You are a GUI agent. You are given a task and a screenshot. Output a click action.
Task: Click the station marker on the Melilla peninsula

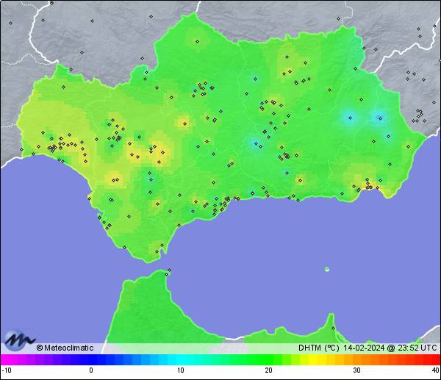pos(333,328)
